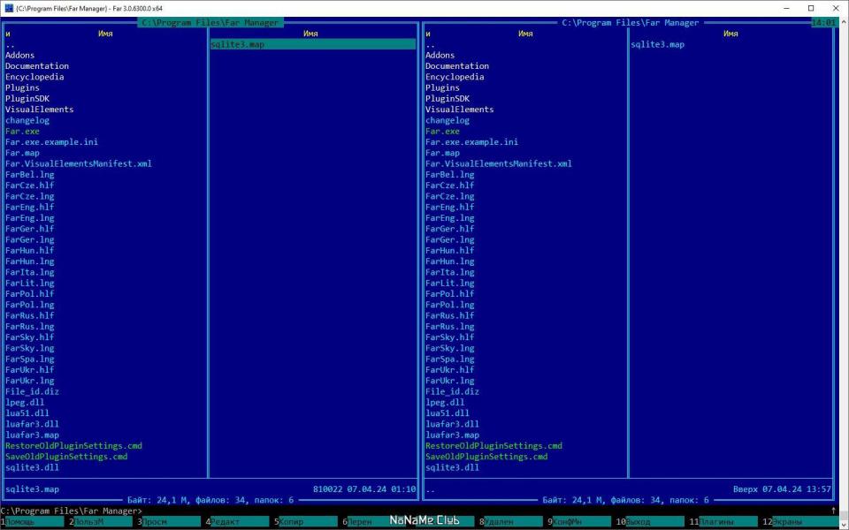Select FarUkr.hlf in the right panel

pos(450,369)
